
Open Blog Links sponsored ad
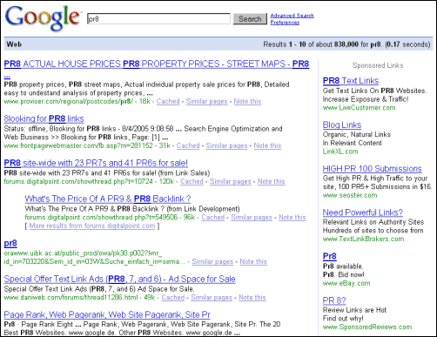coord(342,125)
